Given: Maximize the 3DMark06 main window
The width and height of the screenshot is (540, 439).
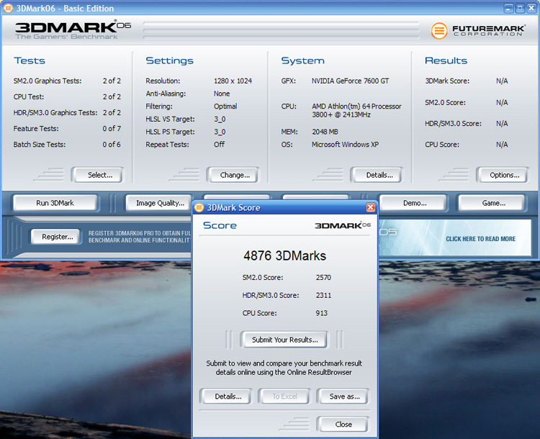Looking at the screenshot, I should (x=520, y=8).
